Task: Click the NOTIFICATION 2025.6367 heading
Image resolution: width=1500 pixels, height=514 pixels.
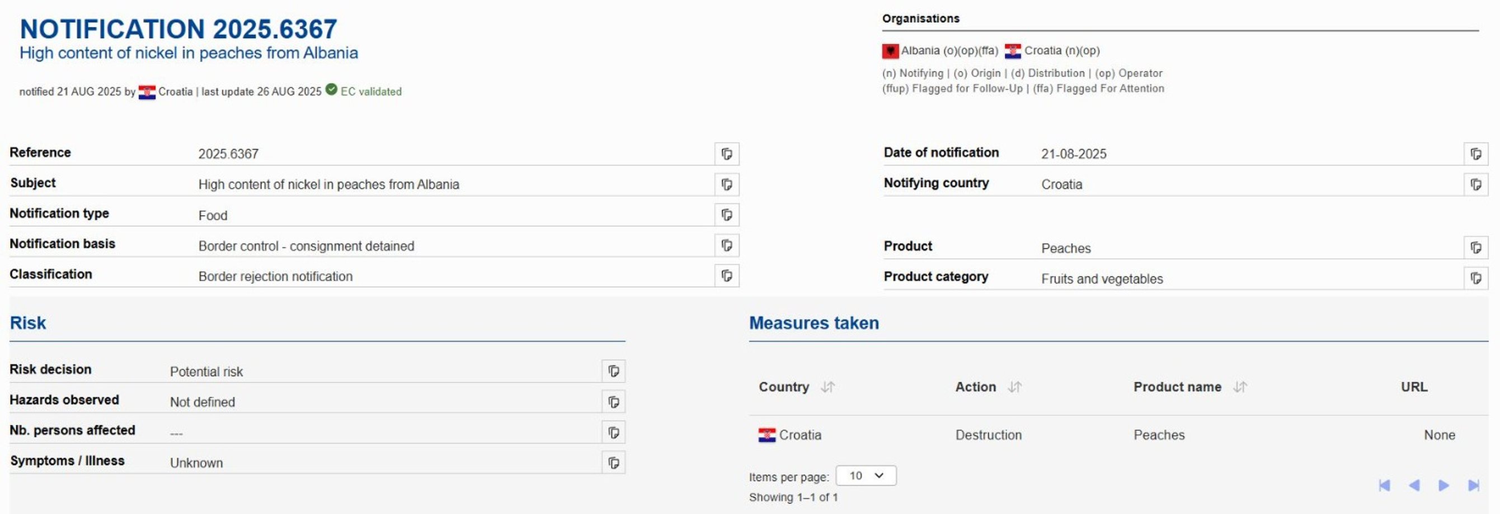Action: tap(179, 28)
